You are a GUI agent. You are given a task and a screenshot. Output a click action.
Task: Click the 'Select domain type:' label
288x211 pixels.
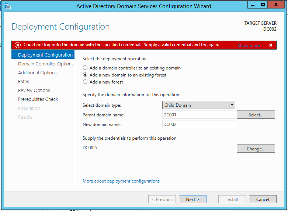[x=102, y=105]
